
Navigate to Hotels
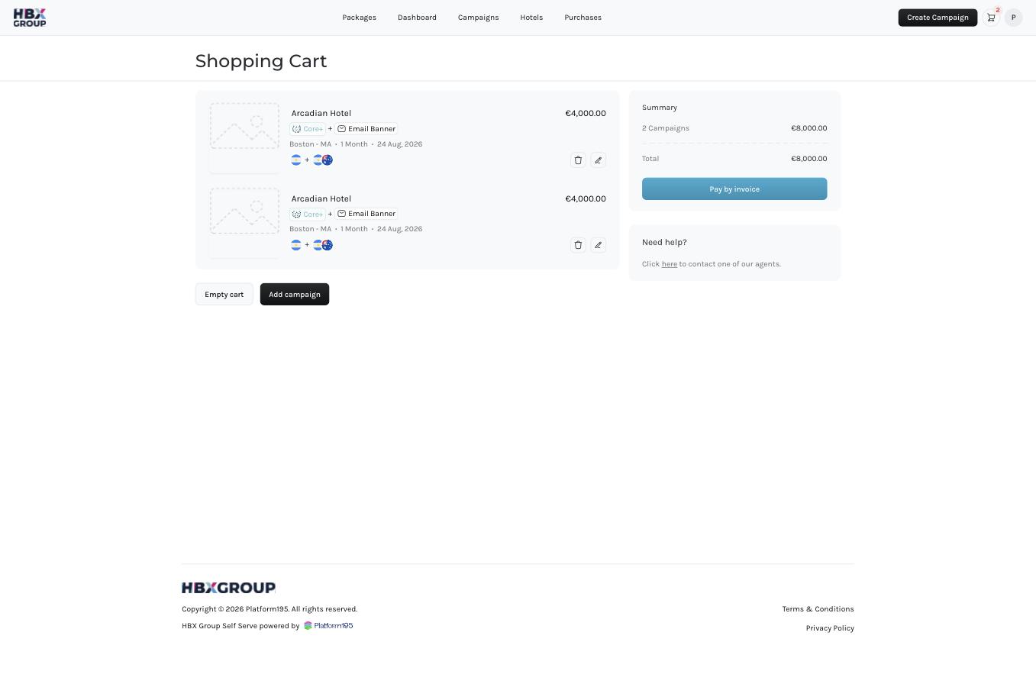(531, 18)
